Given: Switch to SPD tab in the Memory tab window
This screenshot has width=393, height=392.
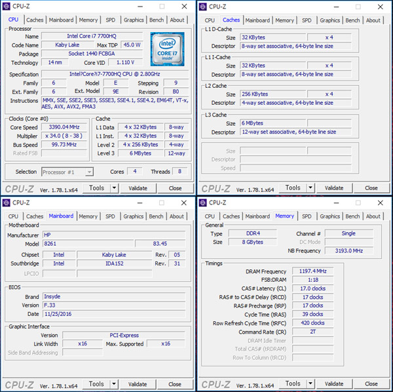Looking at the screenshot, I should click(307, 216).
